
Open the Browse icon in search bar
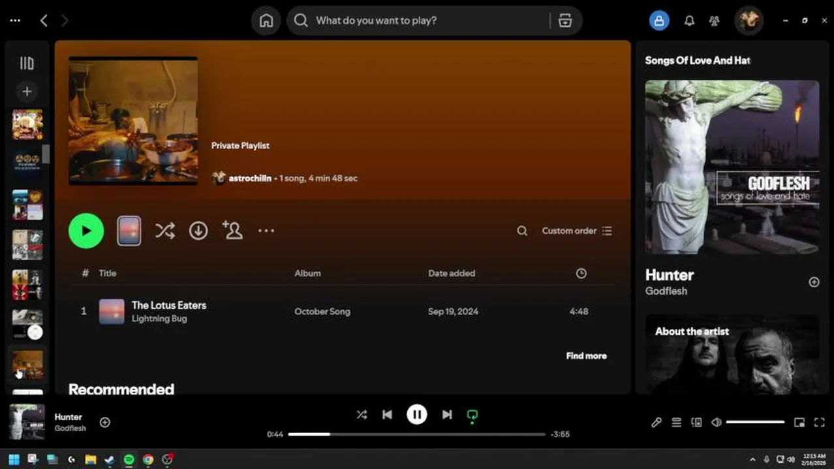pyautogui.click(x=565, y=21)
